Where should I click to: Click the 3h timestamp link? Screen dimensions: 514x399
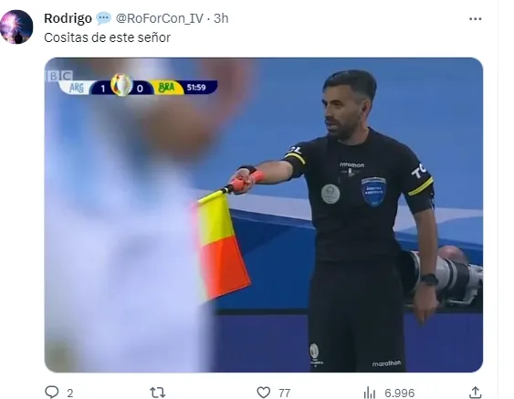(x=221, y=18)
